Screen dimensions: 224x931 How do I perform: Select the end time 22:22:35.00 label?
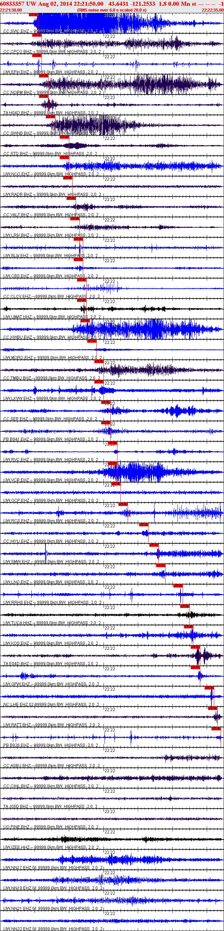(212, 10)
